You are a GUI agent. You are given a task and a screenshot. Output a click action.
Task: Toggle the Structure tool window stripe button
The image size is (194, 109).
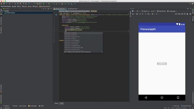1,21
